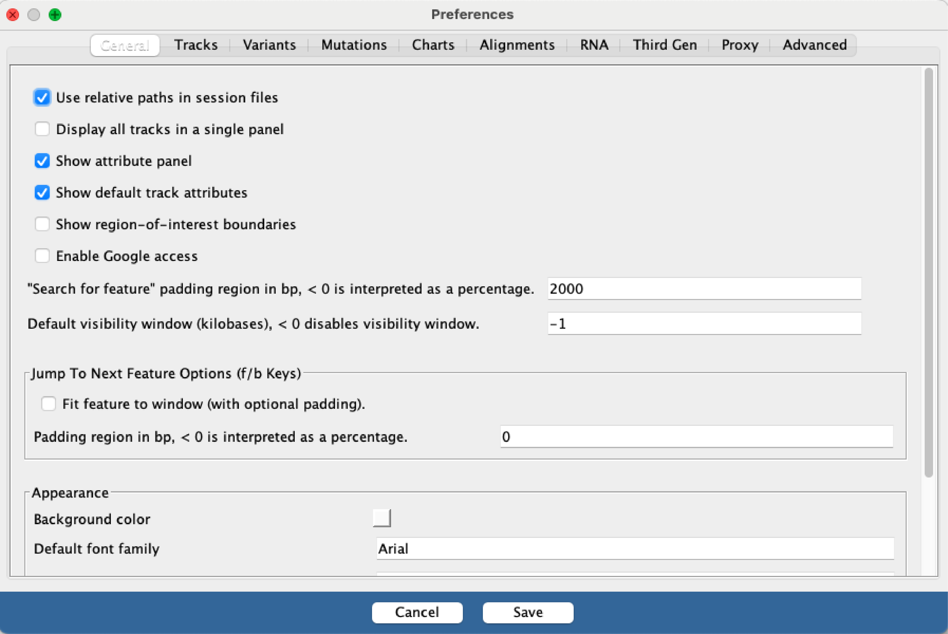
Task: Select the Mutations tab
Action: coord(354,45)
